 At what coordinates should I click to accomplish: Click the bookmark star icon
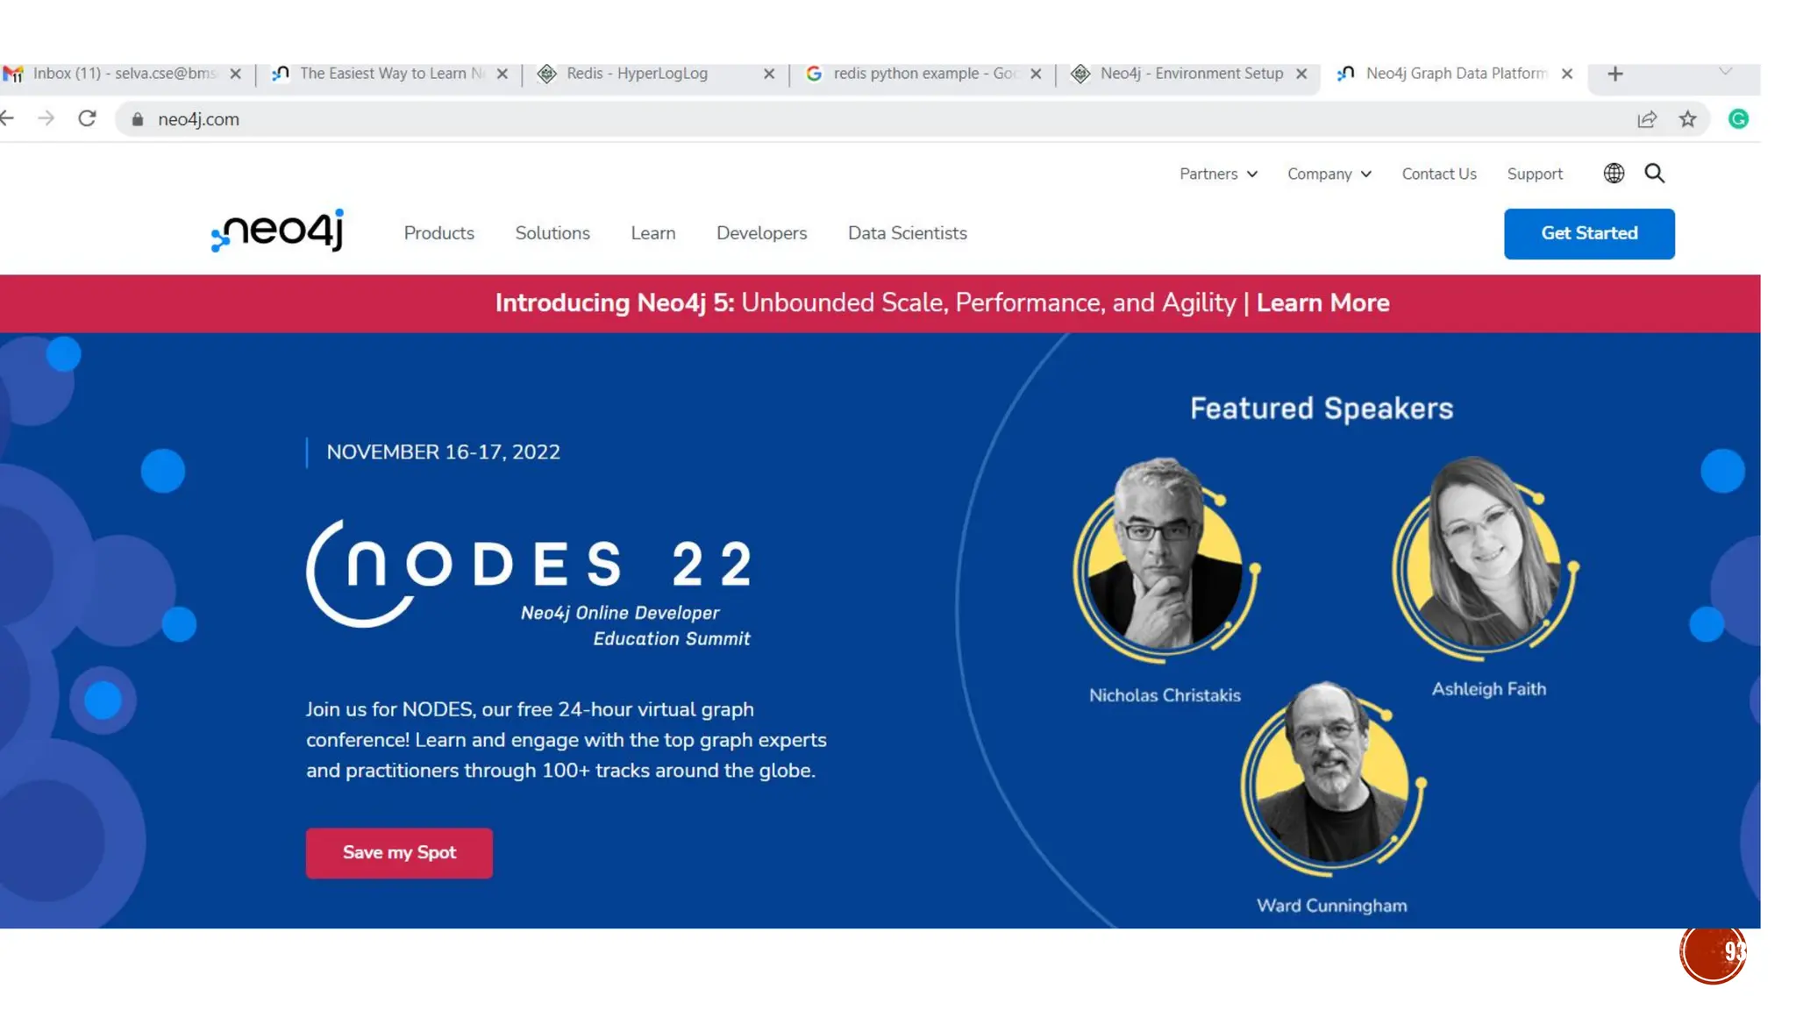pos(1687,119)
